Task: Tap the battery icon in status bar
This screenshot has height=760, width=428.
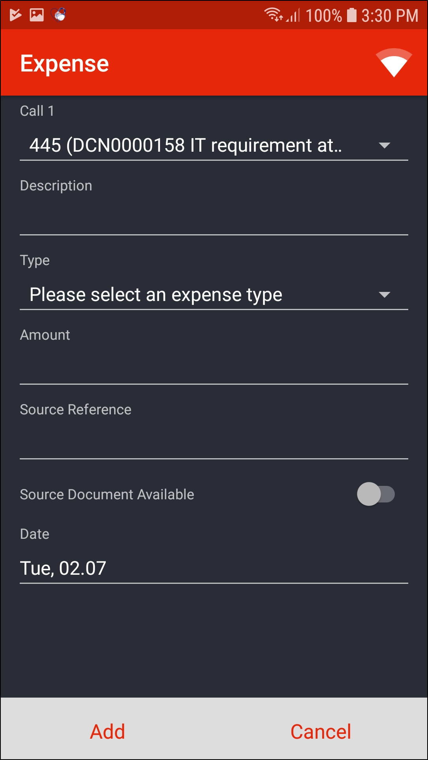Action: (x=351, y=15)
